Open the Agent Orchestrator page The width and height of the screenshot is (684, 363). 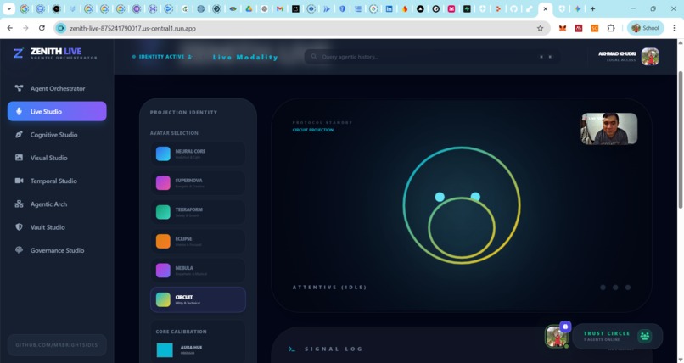coord(57,88)
